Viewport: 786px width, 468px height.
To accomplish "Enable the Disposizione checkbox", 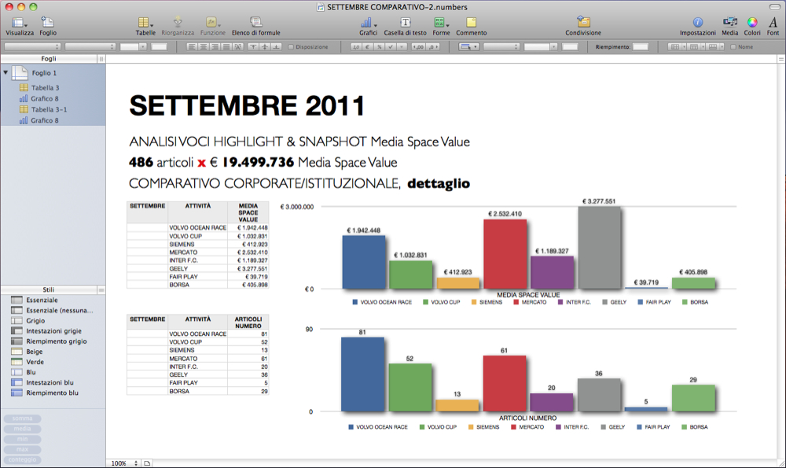I will click(x=292, y=47).
